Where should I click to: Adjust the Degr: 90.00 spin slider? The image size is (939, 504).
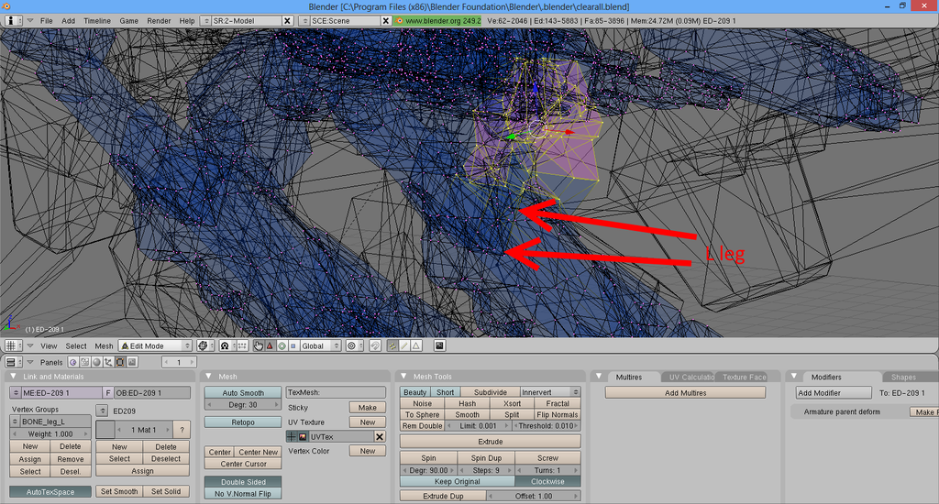[429, 470]
